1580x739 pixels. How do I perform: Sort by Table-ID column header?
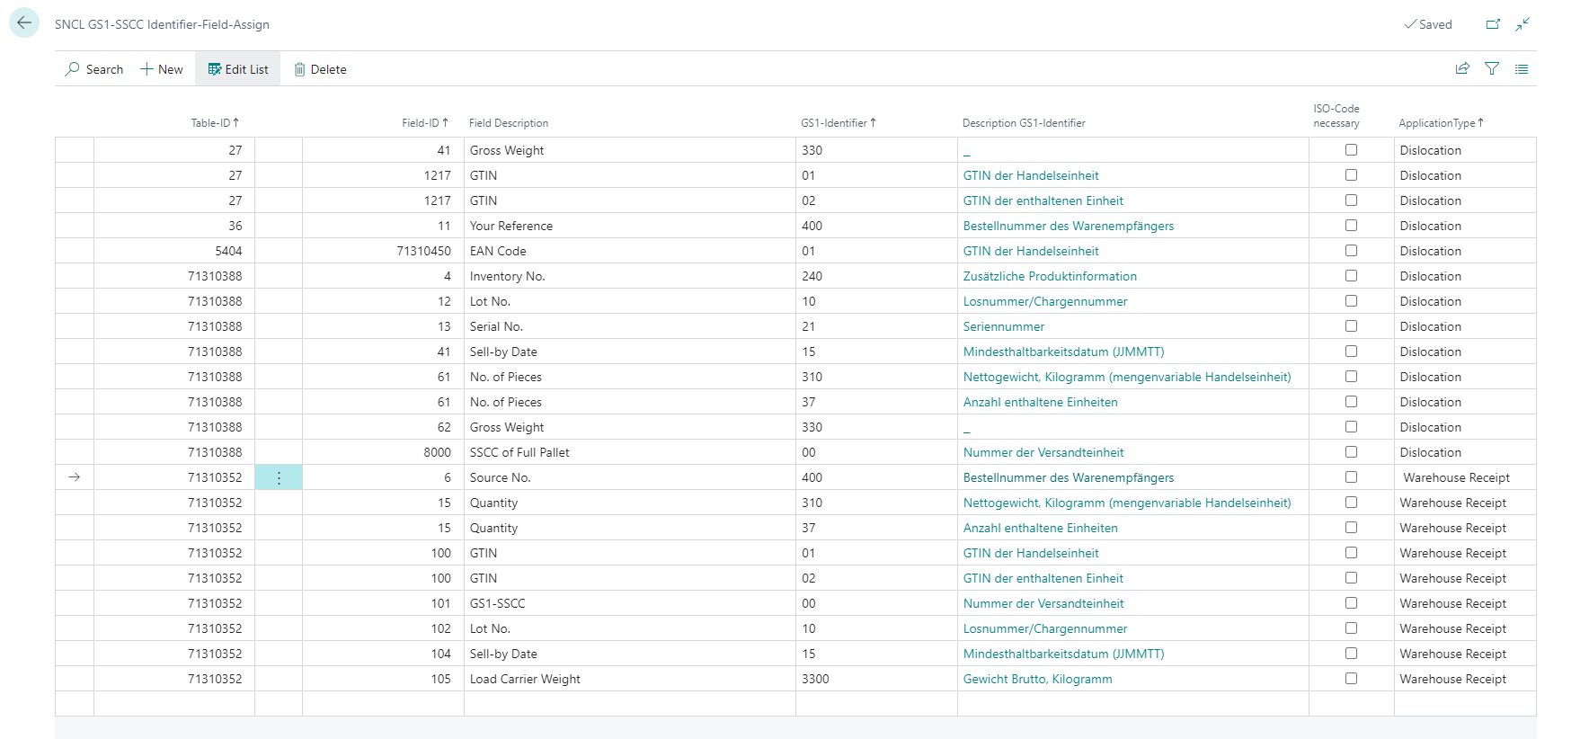point(214,123)
